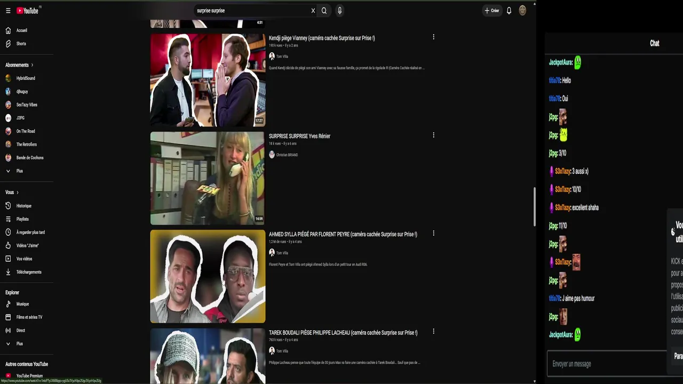Open Musique under Explorer
The image size is (683, 384).
coord(22,304)
